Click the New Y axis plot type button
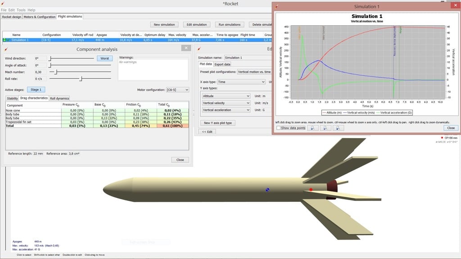The width and height of the screenshot is (461, 259). (219, 122)
